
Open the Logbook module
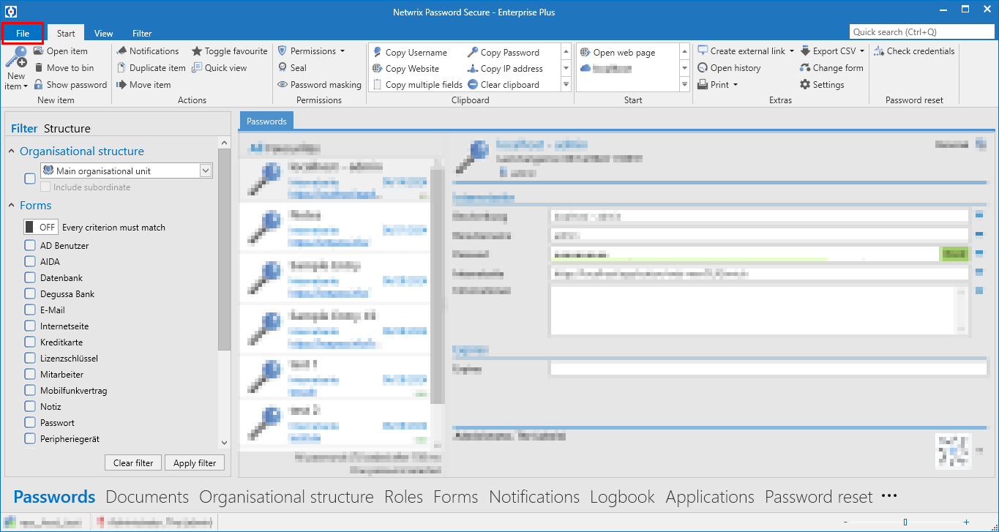pos(623,497)
